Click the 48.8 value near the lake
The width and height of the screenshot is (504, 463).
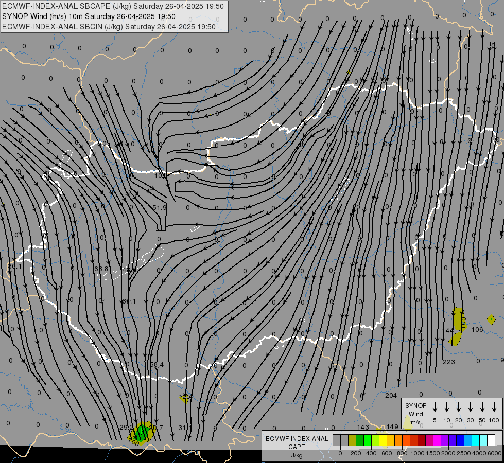point(129,270)
